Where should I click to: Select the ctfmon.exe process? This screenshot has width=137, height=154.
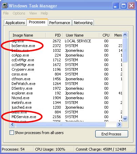coord(21,79)
